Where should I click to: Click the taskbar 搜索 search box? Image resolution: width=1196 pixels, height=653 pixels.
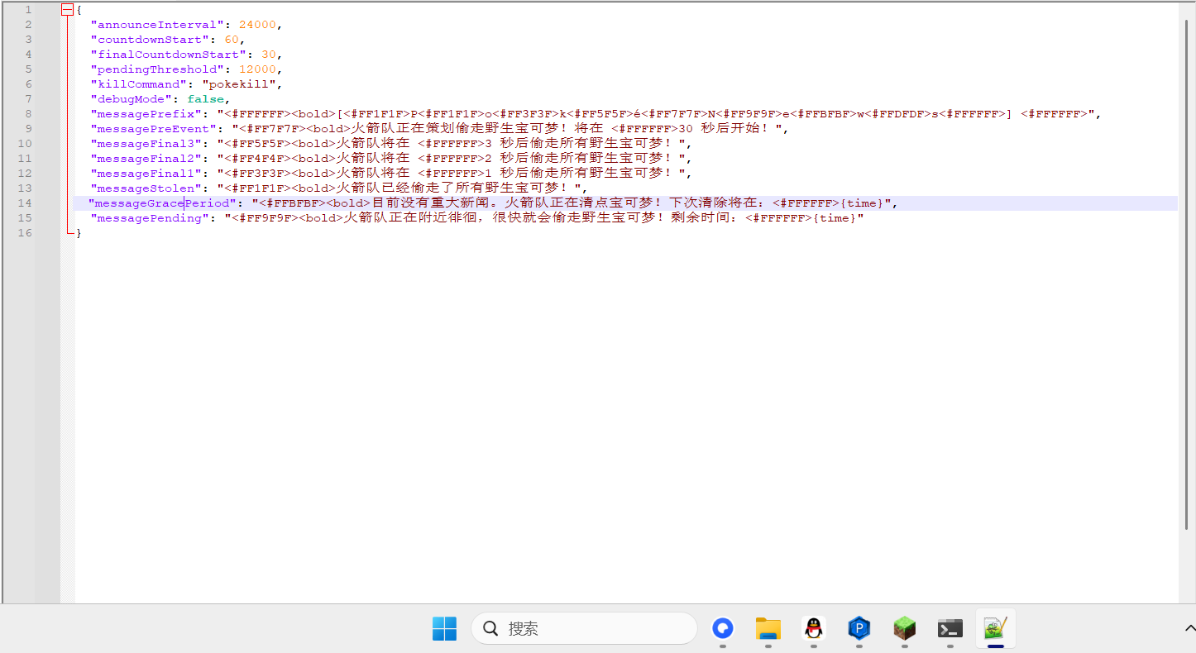point(584,629)
